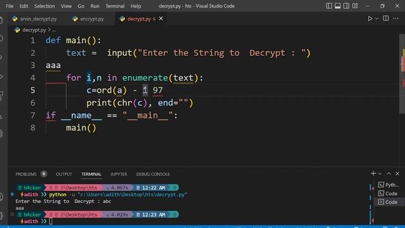Click the 'main()' call on line 8

tap(81, 128)
